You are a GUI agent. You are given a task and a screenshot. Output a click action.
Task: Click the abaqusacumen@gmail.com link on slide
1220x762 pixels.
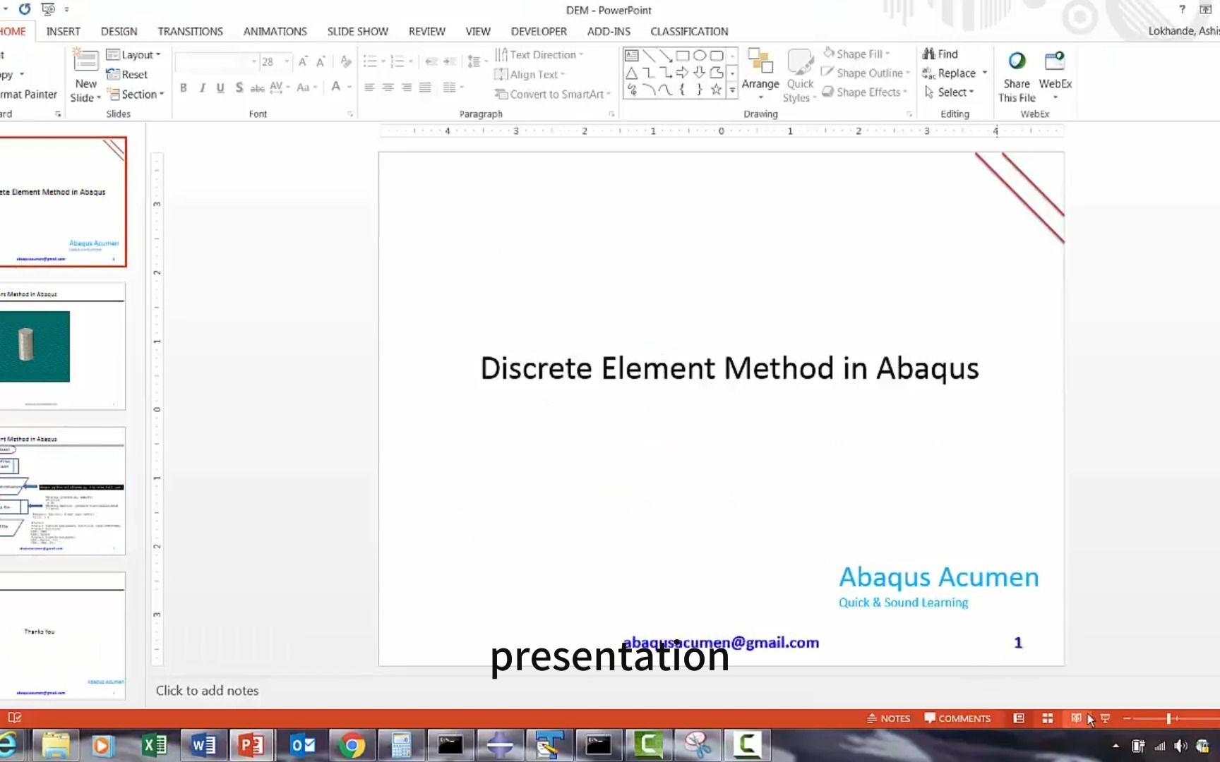click(x=720, y=642)
